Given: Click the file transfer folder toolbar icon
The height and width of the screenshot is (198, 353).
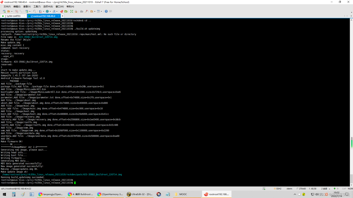Looking at the screenshot, I should click(x=92, y=11).
